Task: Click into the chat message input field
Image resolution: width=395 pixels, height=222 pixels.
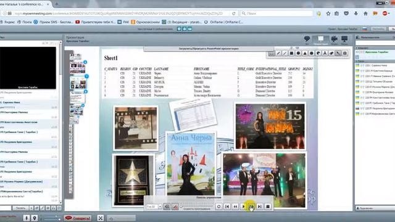Action: click(6, 208)
